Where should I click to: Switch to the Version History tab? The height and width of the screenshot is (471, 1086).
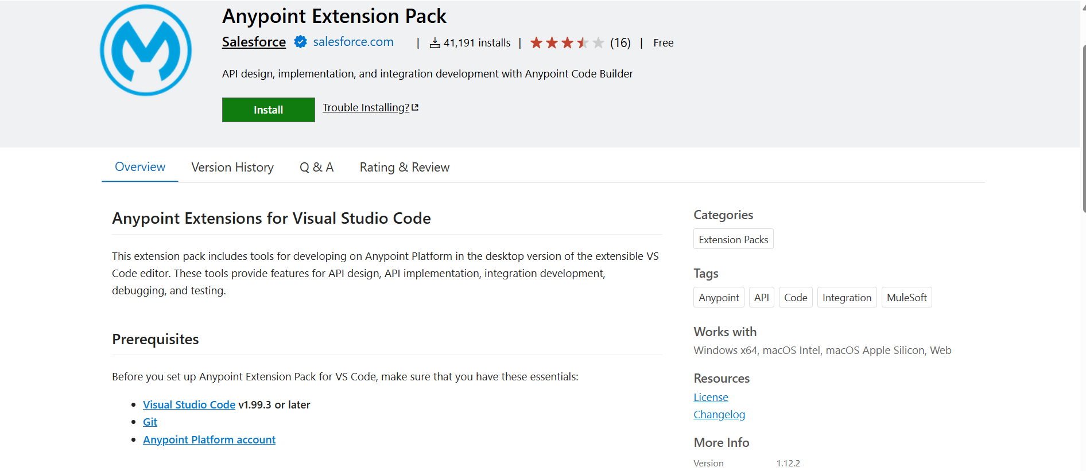point(232,168)
